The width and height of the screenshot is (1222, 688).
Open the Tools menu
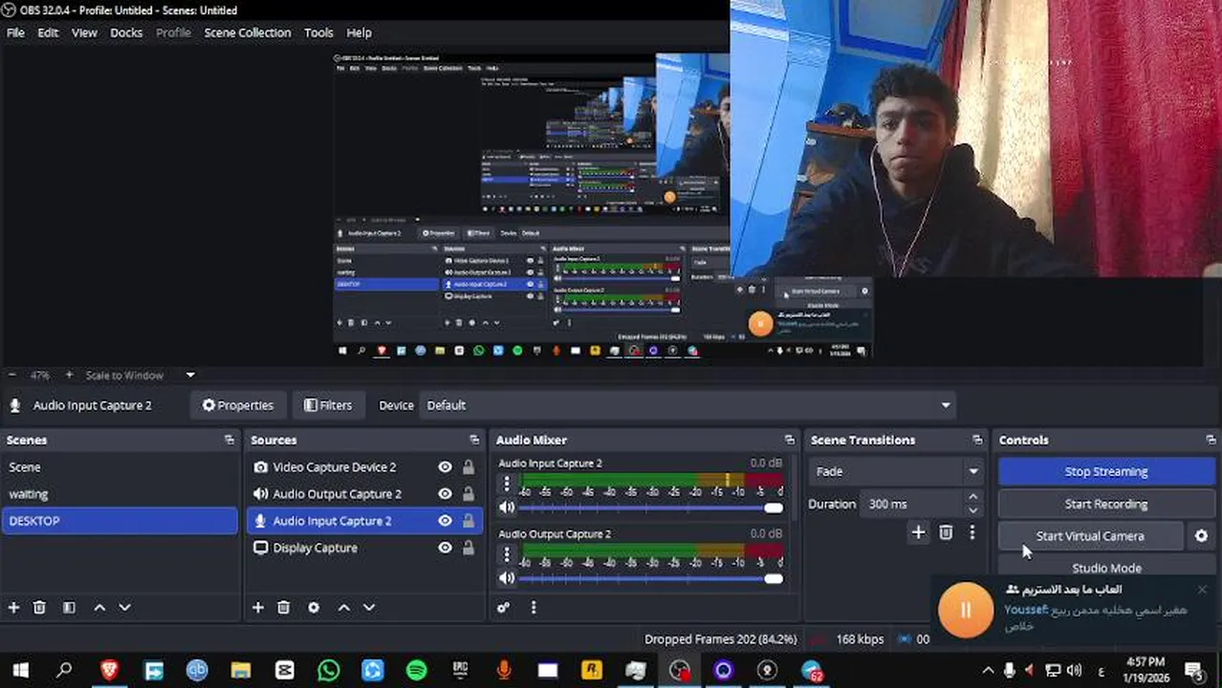(318, 32)
